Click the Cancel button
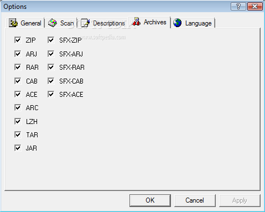 (x=195, y=200)
